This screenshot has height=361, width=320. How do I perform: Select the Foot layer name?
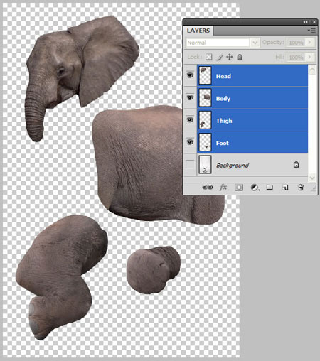point(223,143)
